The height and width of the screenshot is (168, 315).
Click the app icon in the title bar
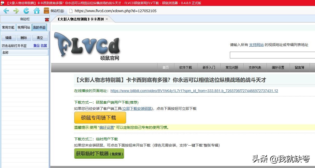pos(3,3)
